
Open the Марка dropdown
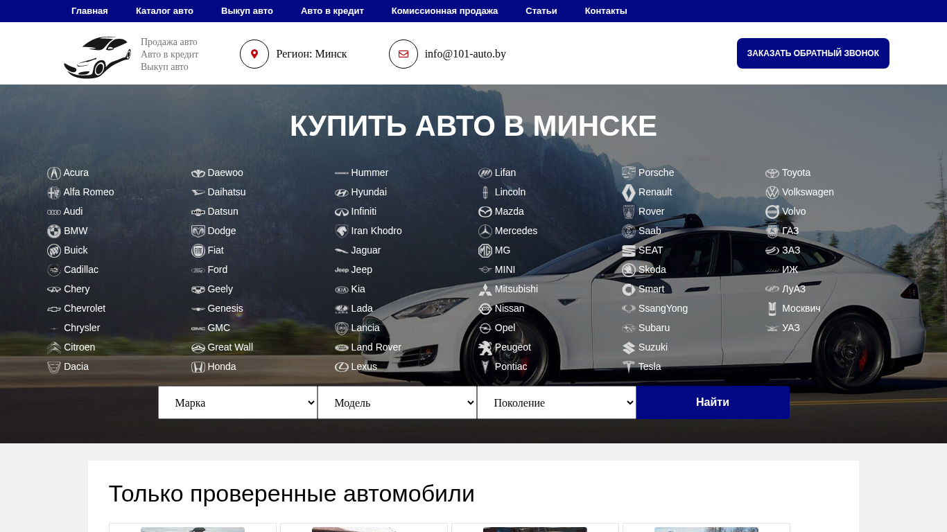pos(238,402)
